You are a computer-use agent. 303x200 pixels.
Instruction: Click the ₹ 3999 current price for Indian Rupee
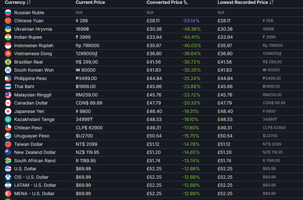tap(83, 37)
